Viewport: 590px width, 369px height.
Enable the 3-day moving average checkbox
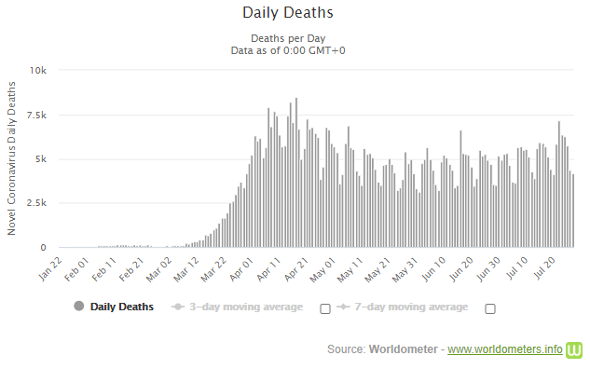click(x=325, y=308)
